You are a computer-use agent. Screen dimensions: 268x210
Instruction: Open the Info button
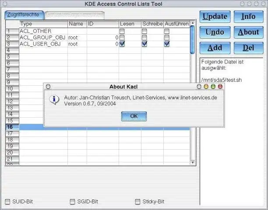[x=248, y=17]
